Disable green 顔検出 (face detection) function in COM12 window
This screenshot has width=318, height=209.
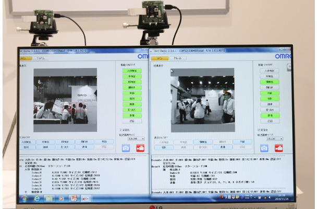270,82
